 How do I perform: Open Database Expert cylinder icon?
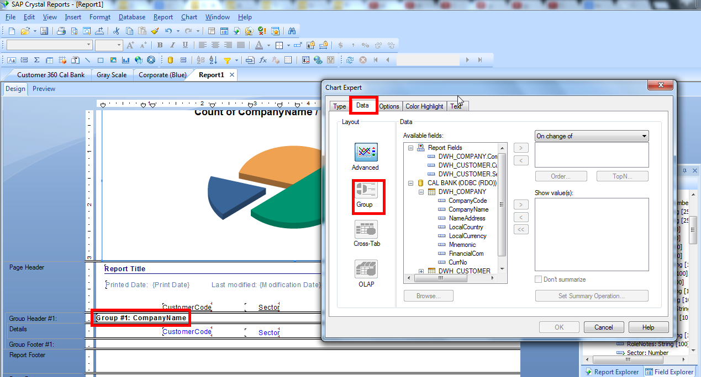(170, 60)
